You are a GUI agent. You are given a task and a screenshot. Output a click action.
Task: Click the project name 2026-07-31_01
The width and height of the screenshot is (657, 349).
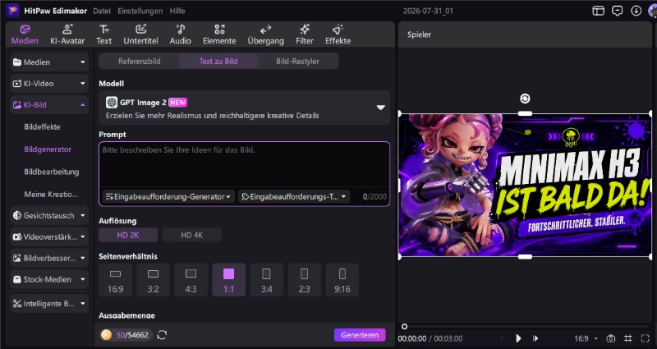[x=428, y=11]
